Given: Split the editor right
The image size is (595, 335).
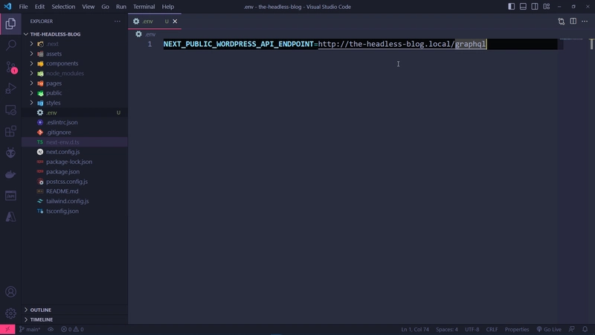Looking at the screenshot, I should [573, 22].
